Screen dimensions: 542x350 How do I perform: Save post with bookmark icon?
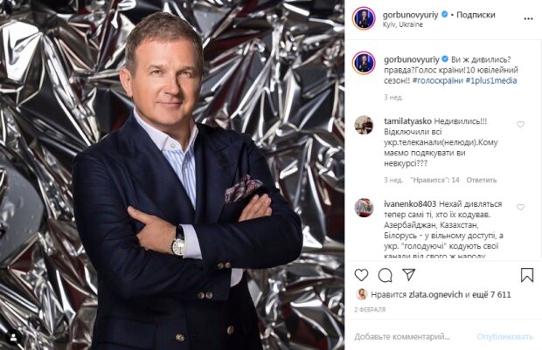527,275
